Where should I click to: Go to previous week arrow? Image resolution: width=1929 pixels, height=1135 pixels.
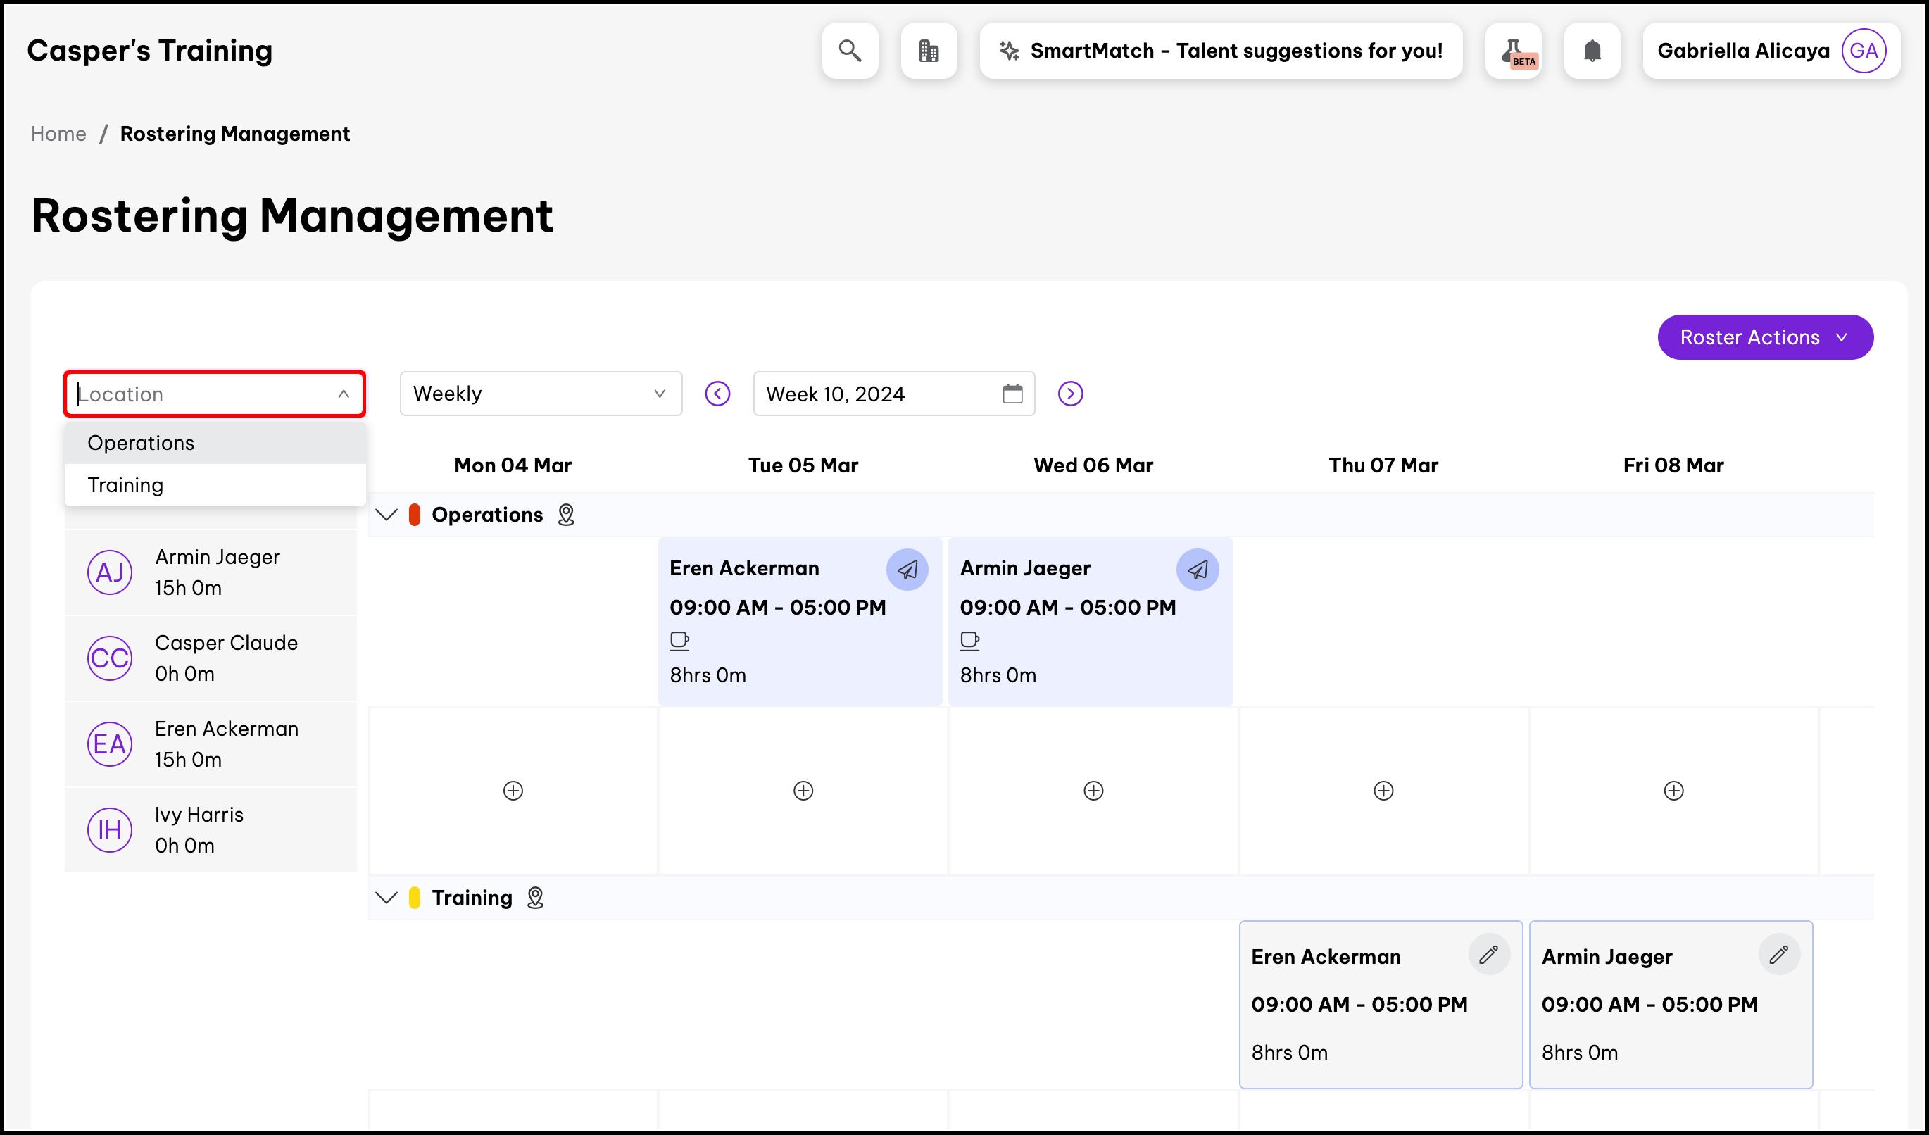717,394
